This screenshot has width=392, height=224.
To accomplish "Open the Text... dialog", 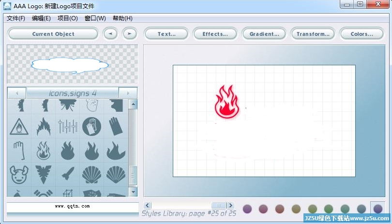I will click(x=166, y=34).
